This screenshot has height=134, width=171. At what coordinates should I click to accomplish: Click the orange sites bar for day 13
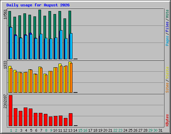[x=71, y=78]
